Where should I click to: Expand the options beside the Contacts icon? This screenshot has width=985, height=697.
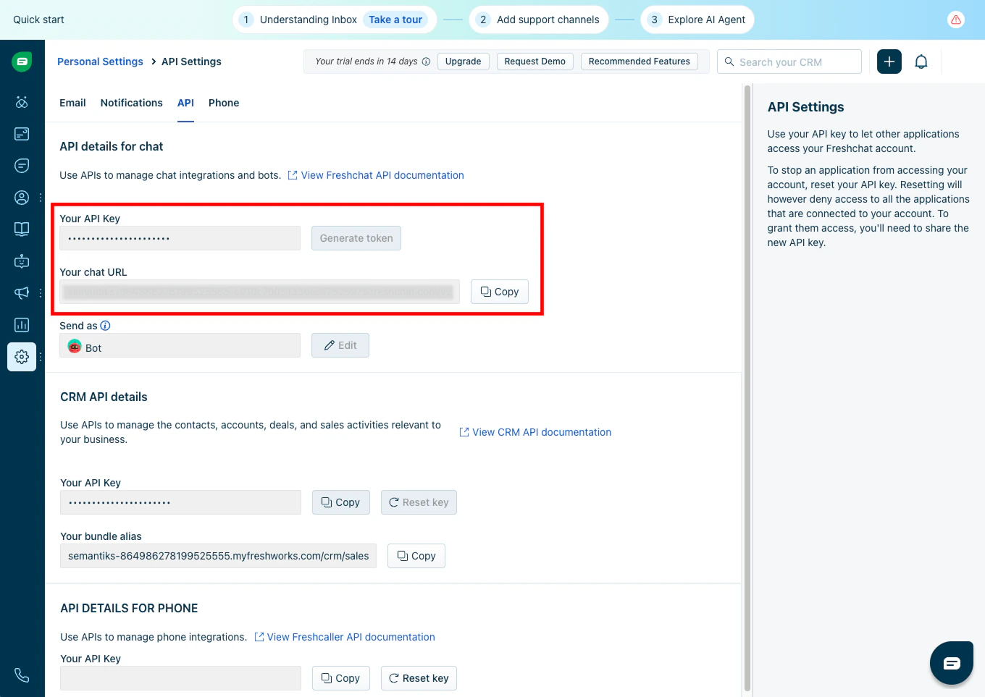click(40, 197)
